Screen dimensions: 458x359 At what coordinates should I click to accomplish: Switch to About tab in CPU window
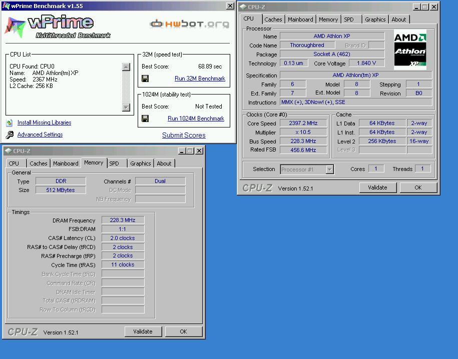click(x=399, y=19)
